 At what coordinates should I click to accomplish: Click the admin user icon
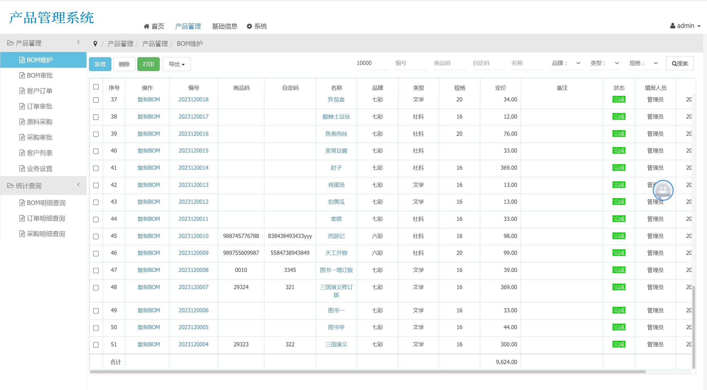pos(673,26)
